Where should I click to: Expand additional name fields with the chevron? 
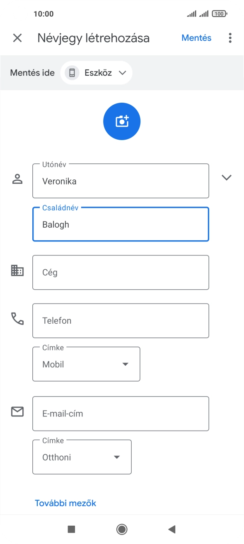[227, 177]
